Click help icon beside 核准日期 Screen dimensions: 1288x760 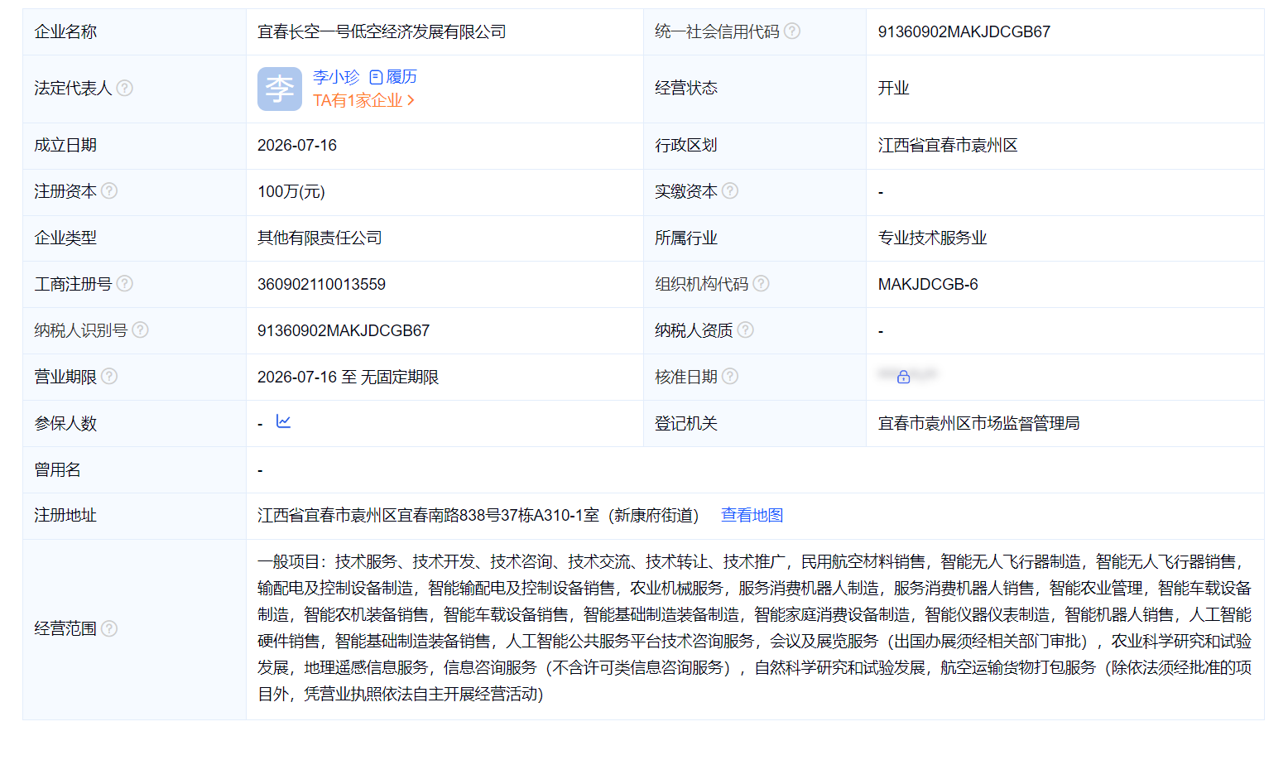click(x=729, y=376)
